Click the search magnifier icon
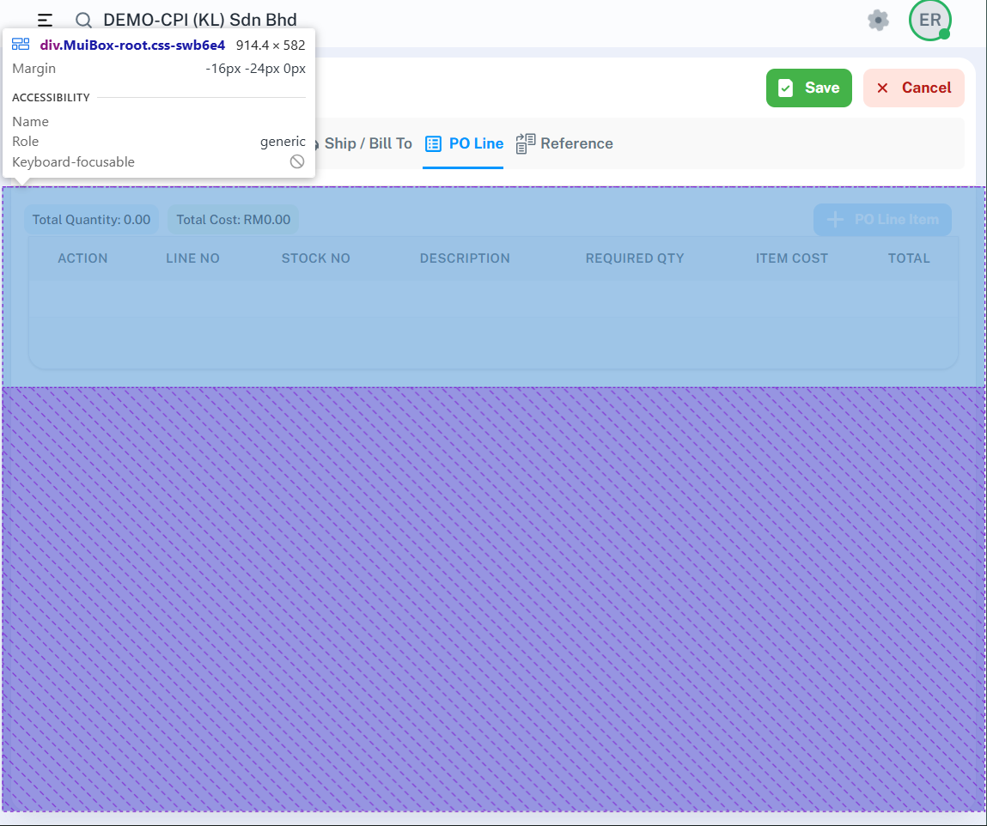The image size is (987, 826). 83,21
